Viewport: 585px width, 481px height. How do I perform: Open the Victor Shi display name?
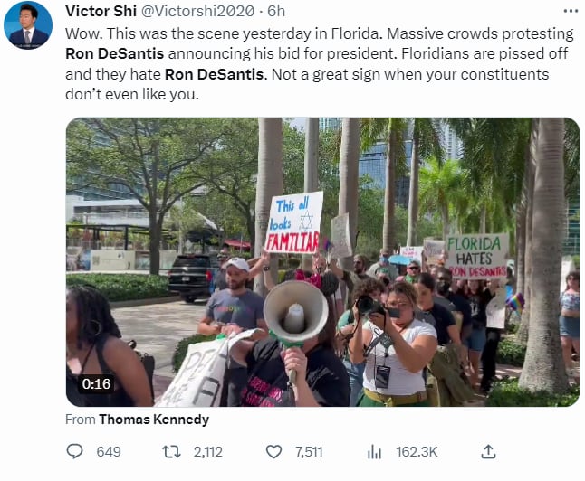point(101,11)
